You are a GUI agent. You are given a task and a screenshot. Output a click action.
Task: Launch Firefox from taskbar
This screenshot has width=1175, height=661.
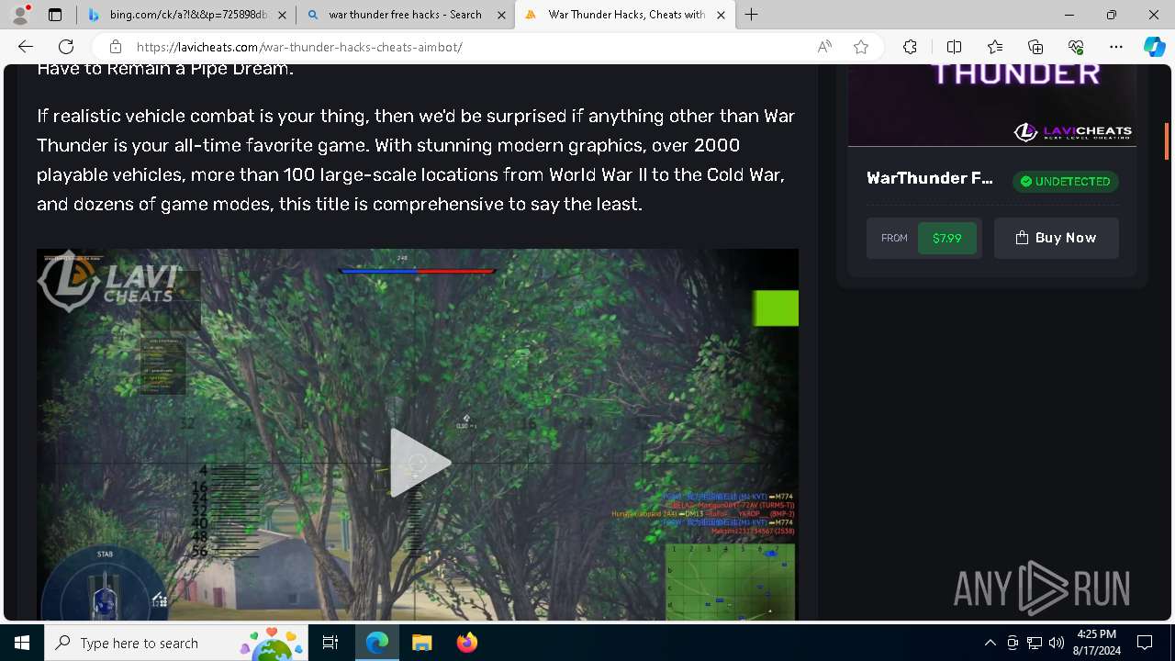coord(466,643)
